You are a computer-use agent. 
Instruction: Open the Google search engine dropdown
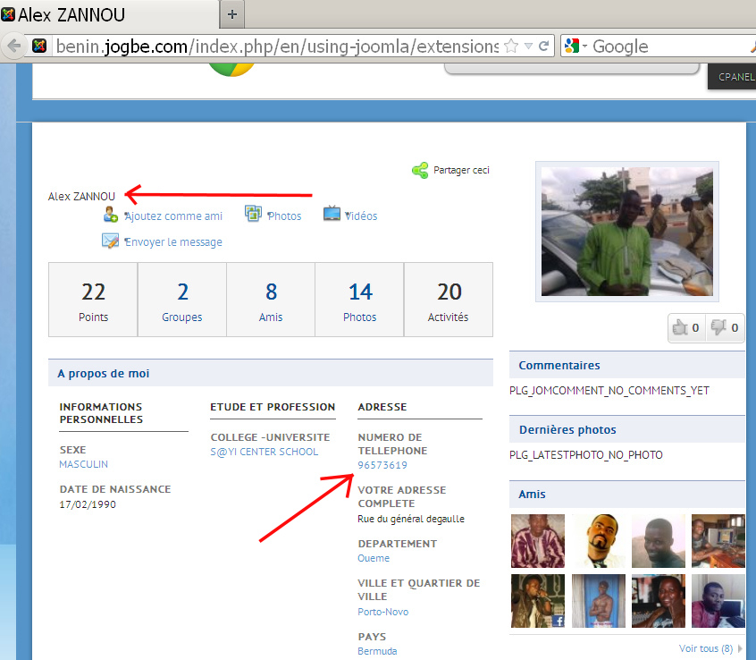coord(575,47)
